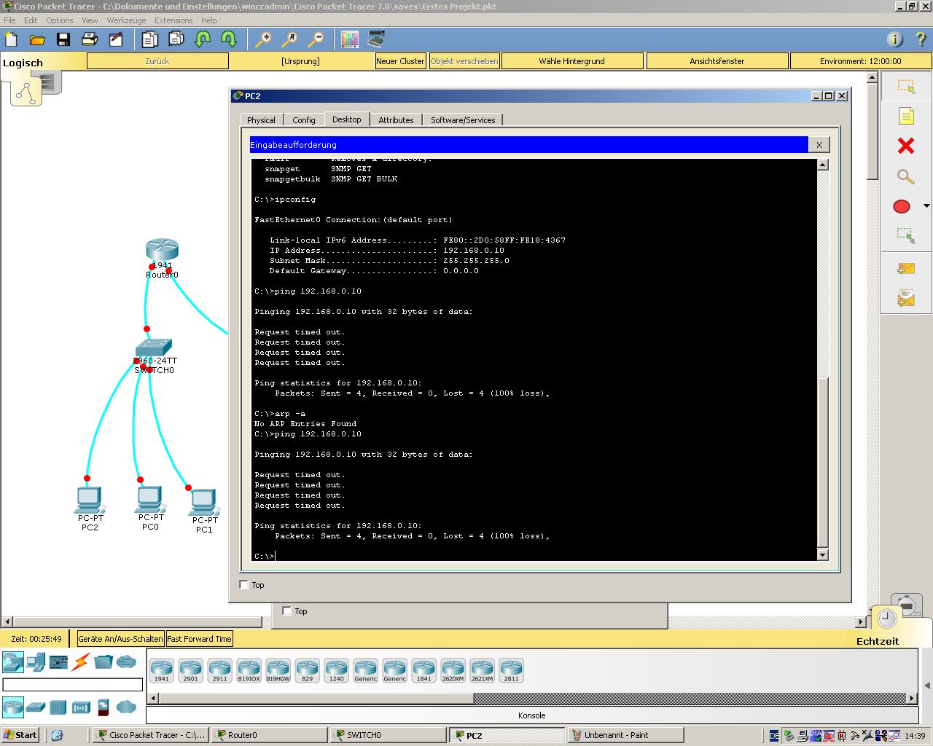933x746 pixels.
Task: Print using the printer toolbar icon
Action: [x=90, y=39]
